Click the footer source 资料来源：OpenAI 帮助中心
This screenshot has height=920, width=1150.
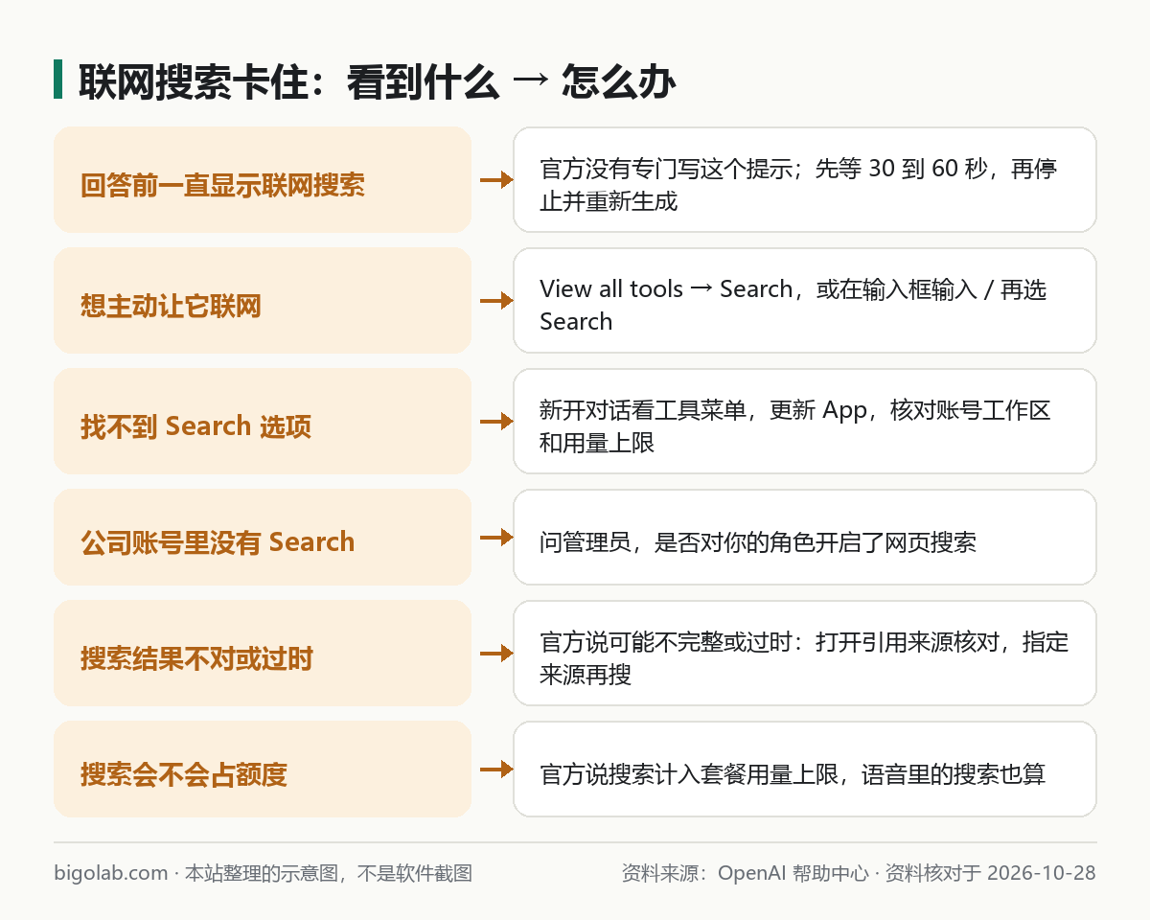(x=746, y=873)
